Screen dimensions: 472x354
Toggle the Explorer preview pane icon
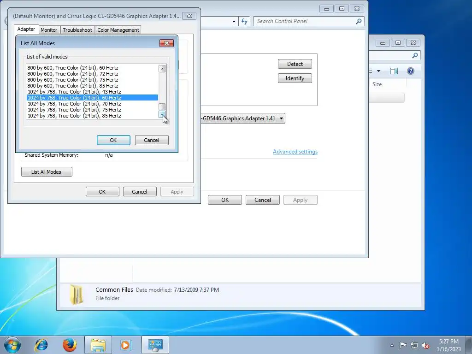point(394,71)
